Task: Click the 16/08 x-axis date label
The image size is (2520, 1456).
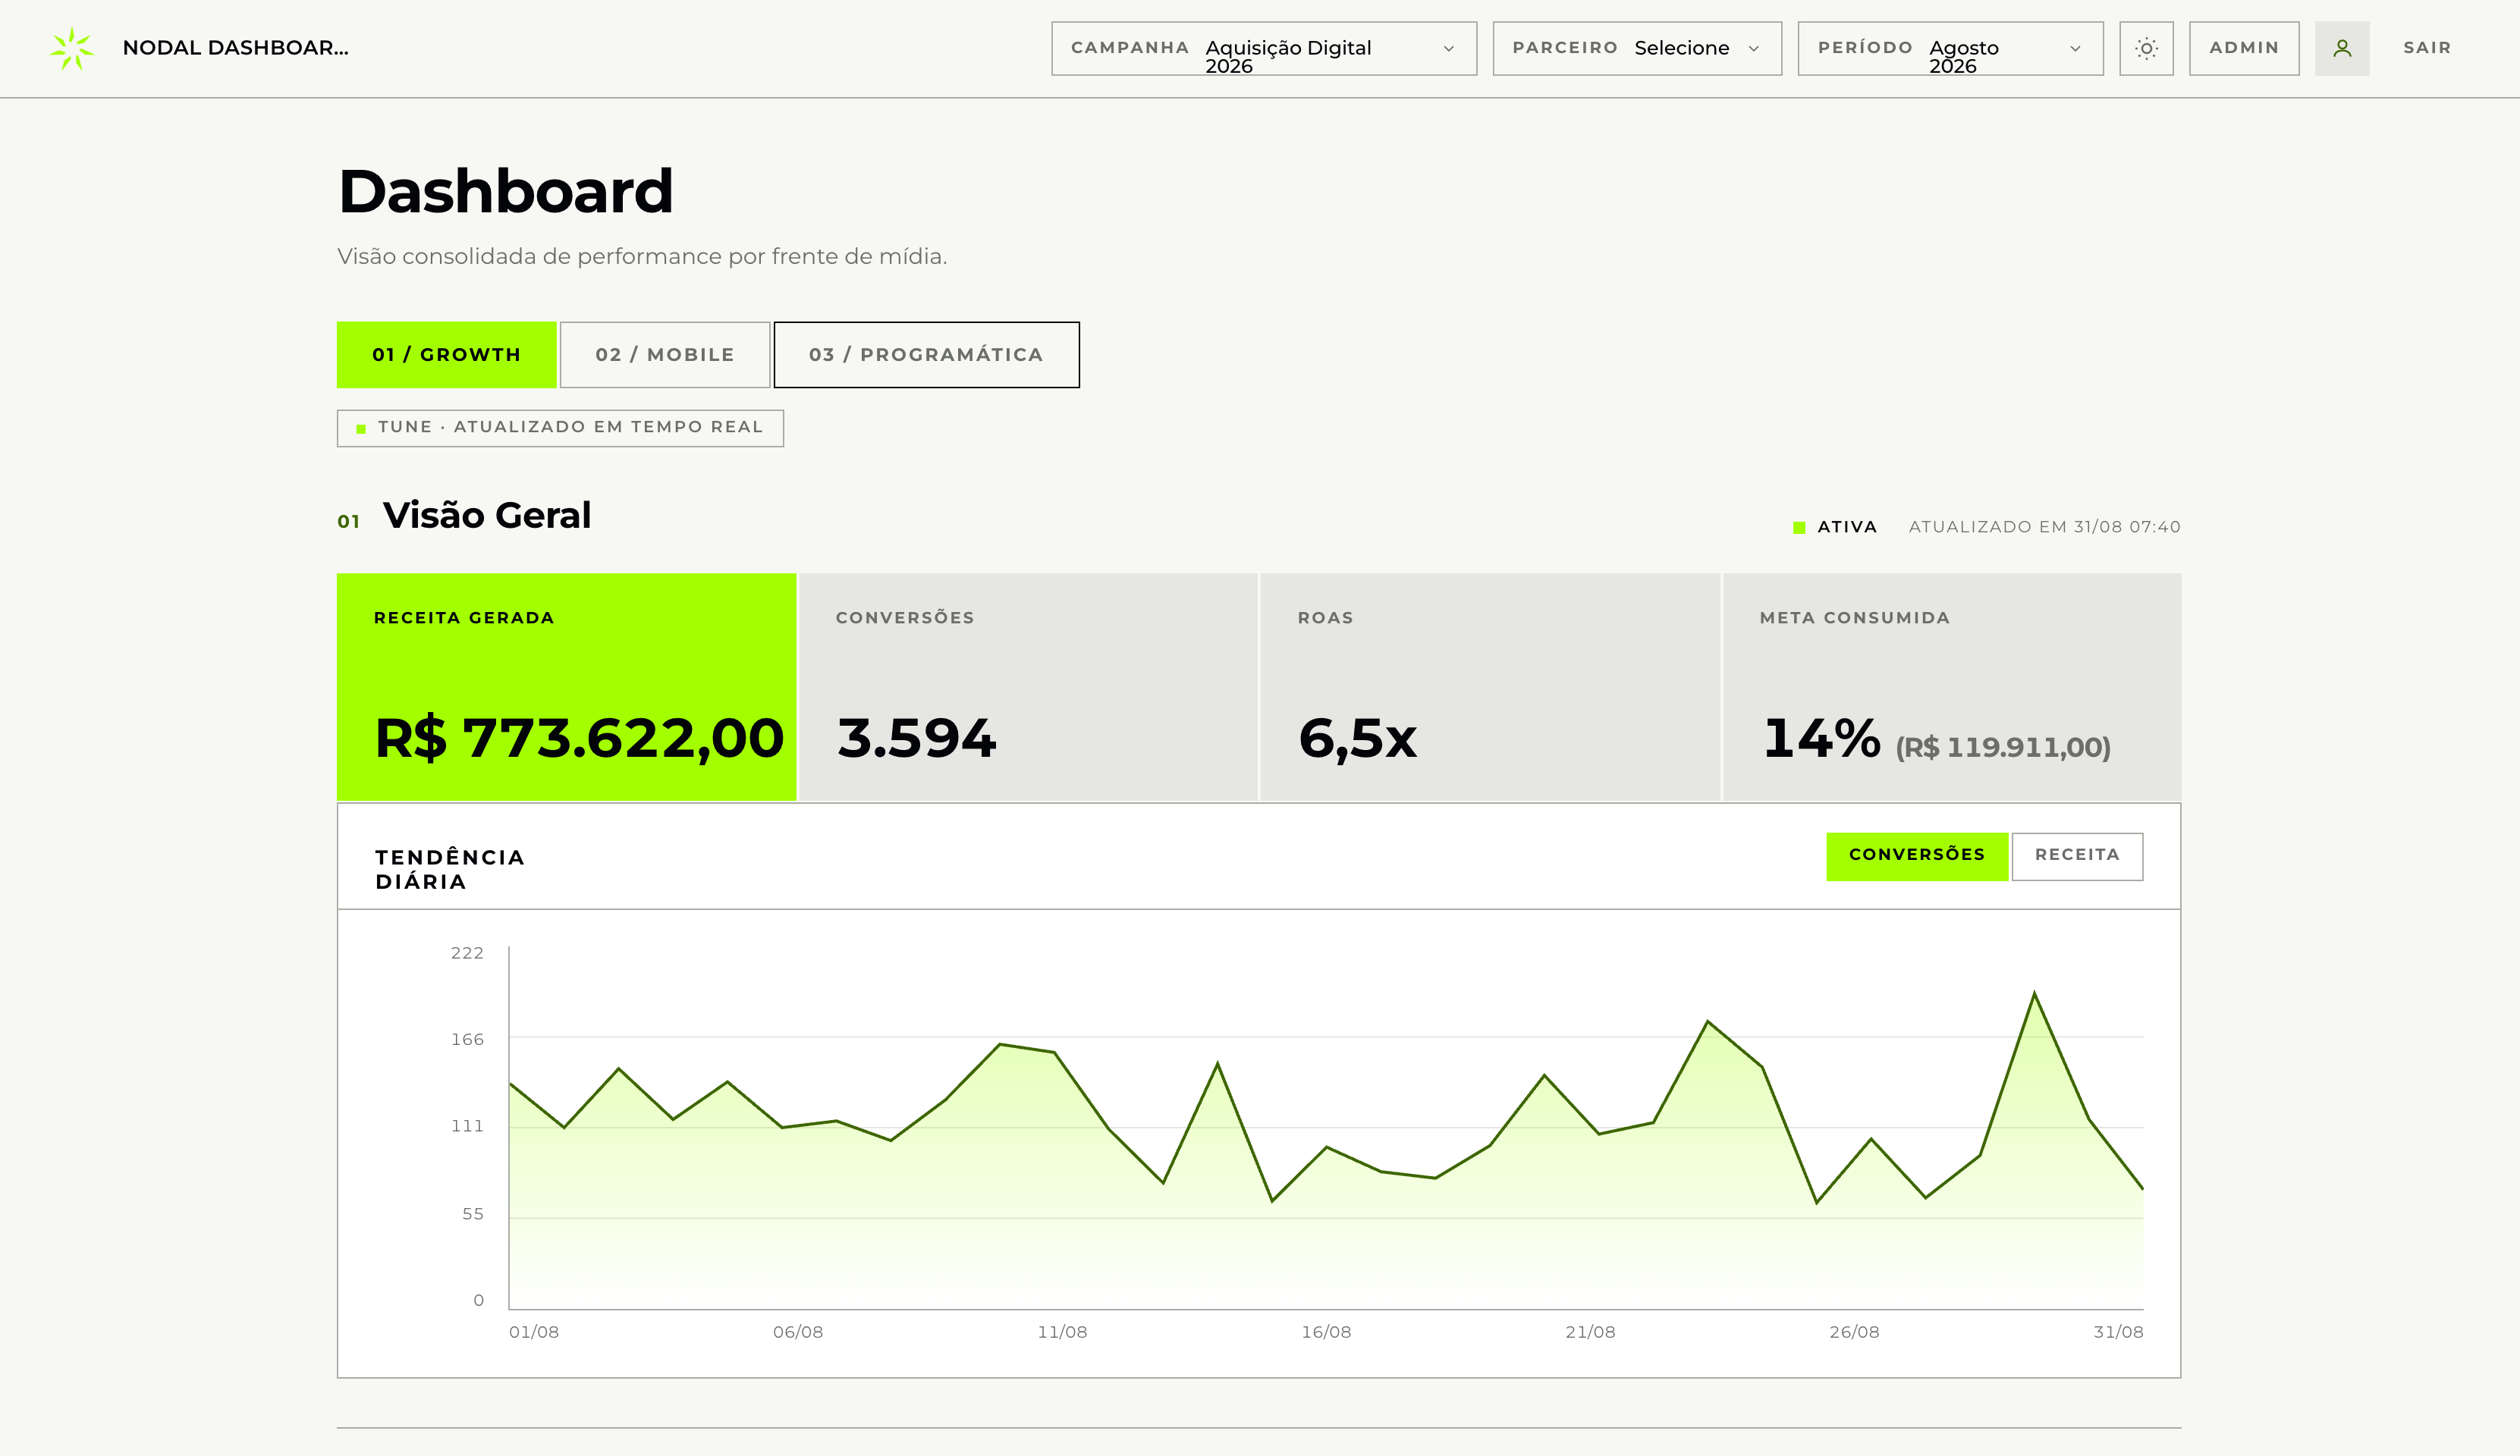Action: (1326, 1332)
